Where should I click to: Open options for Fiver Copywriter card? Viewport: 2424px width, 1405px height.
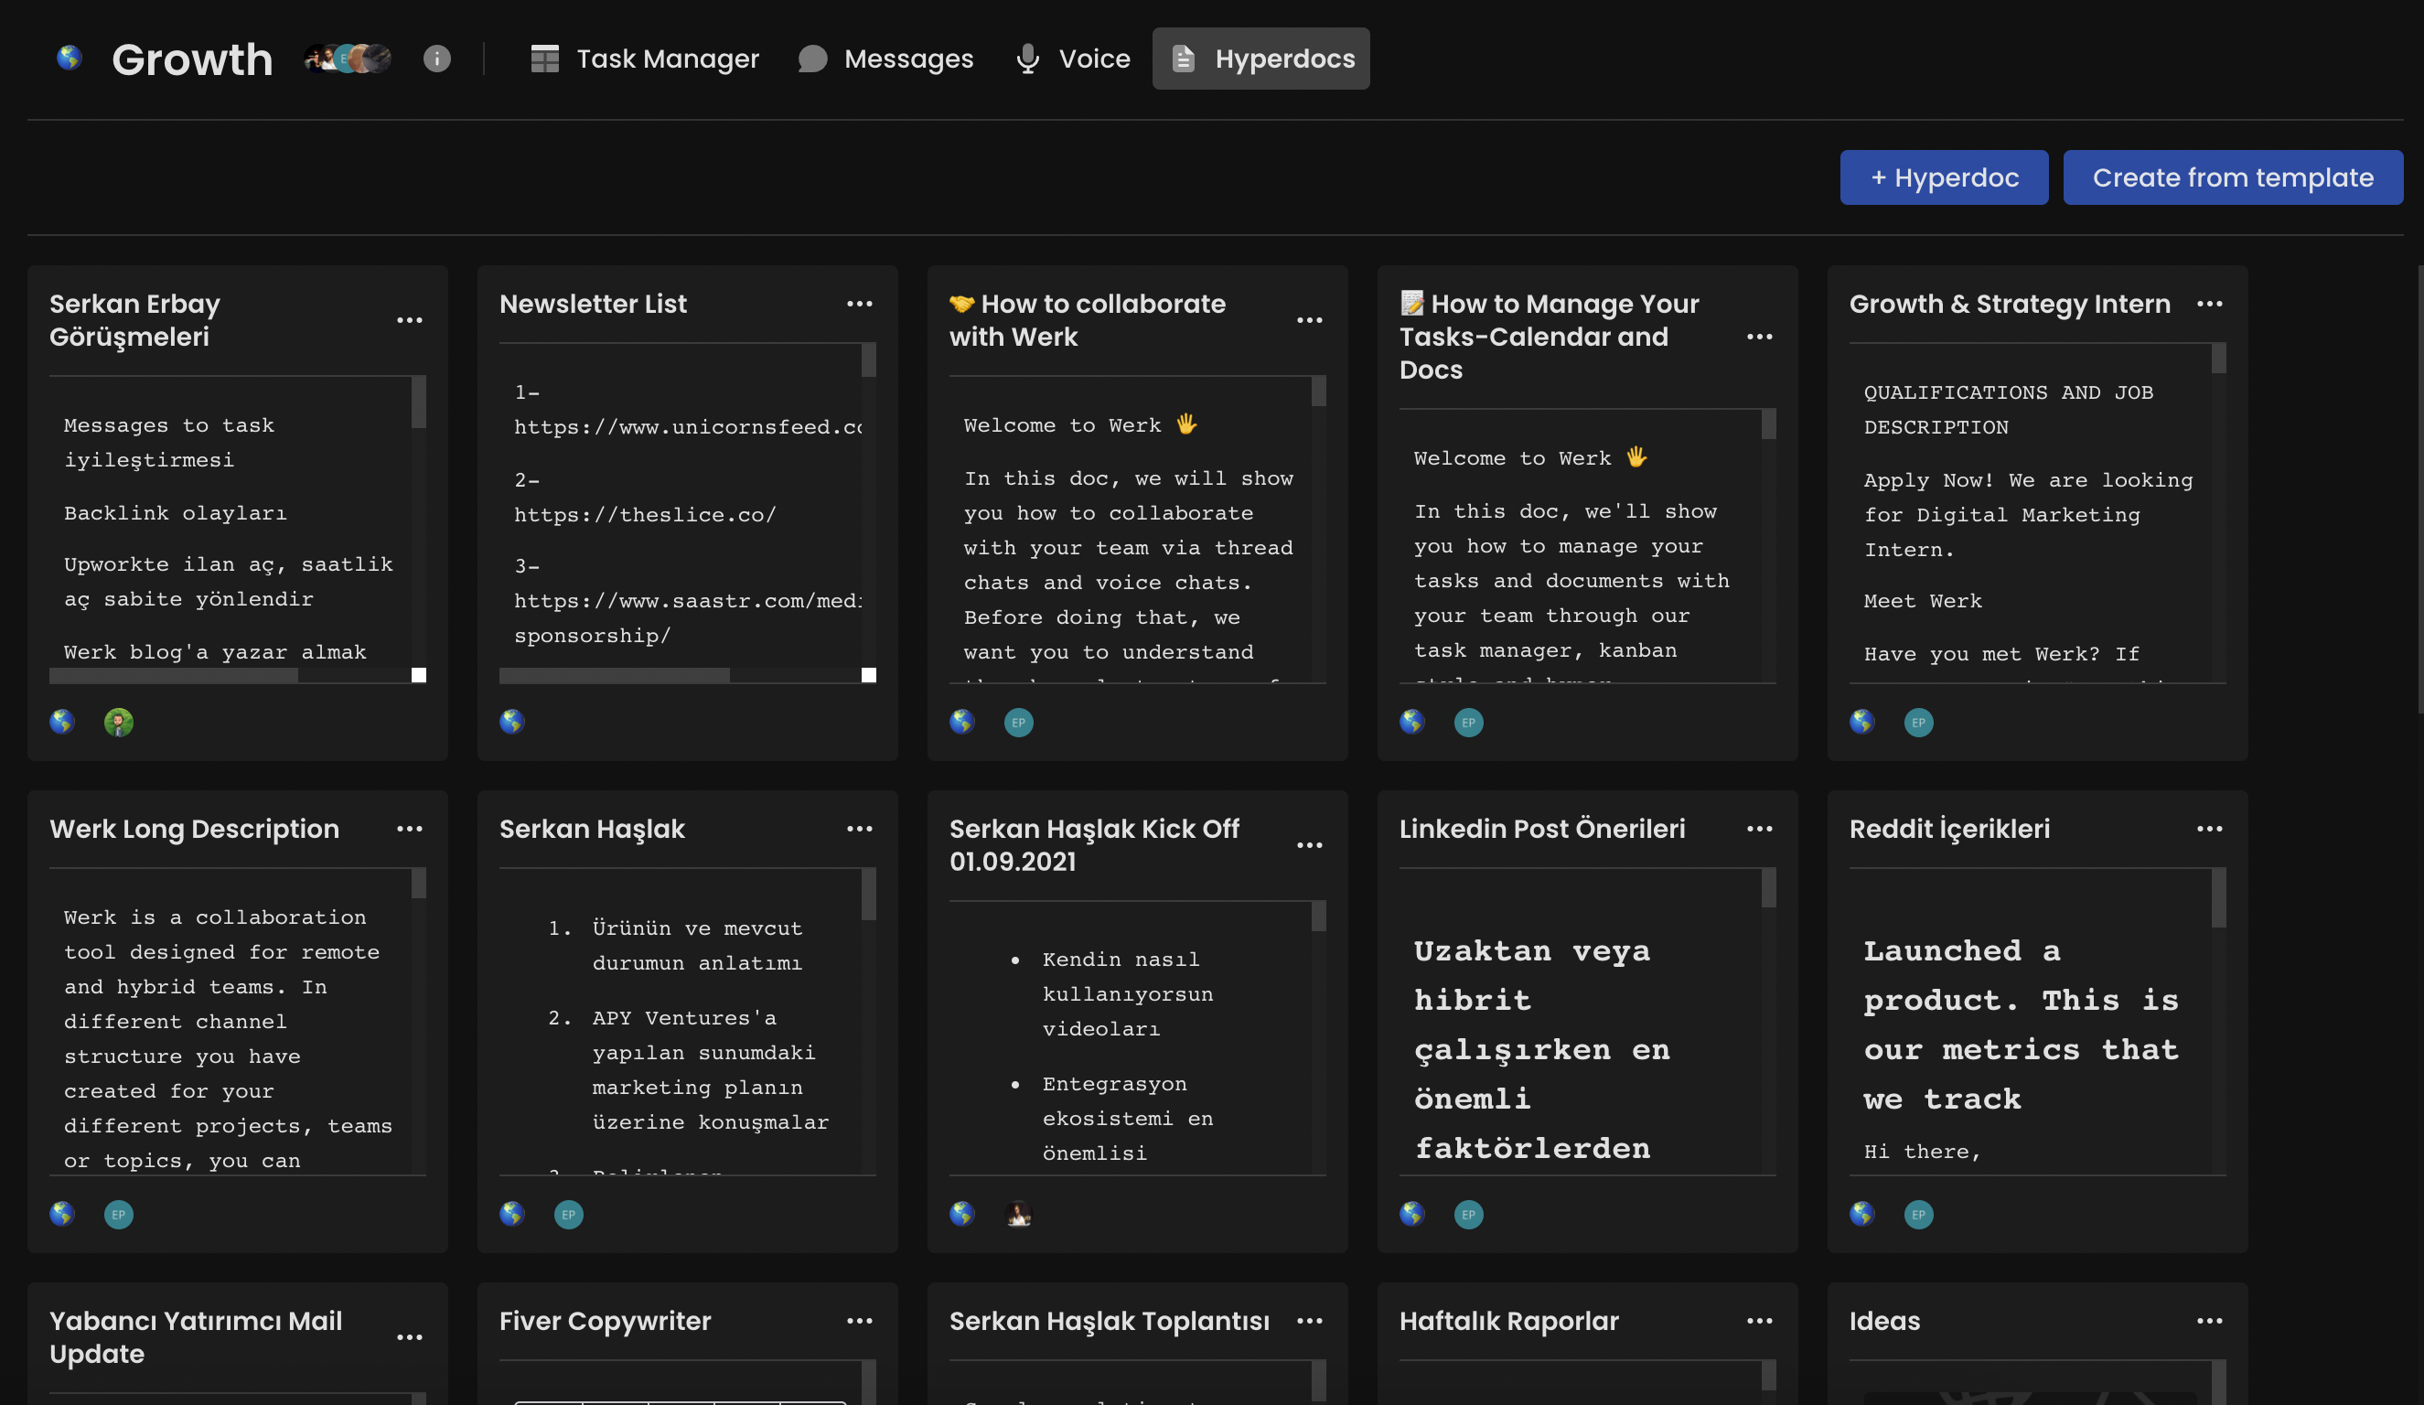pyautogui.click(x=860, y=1322)
